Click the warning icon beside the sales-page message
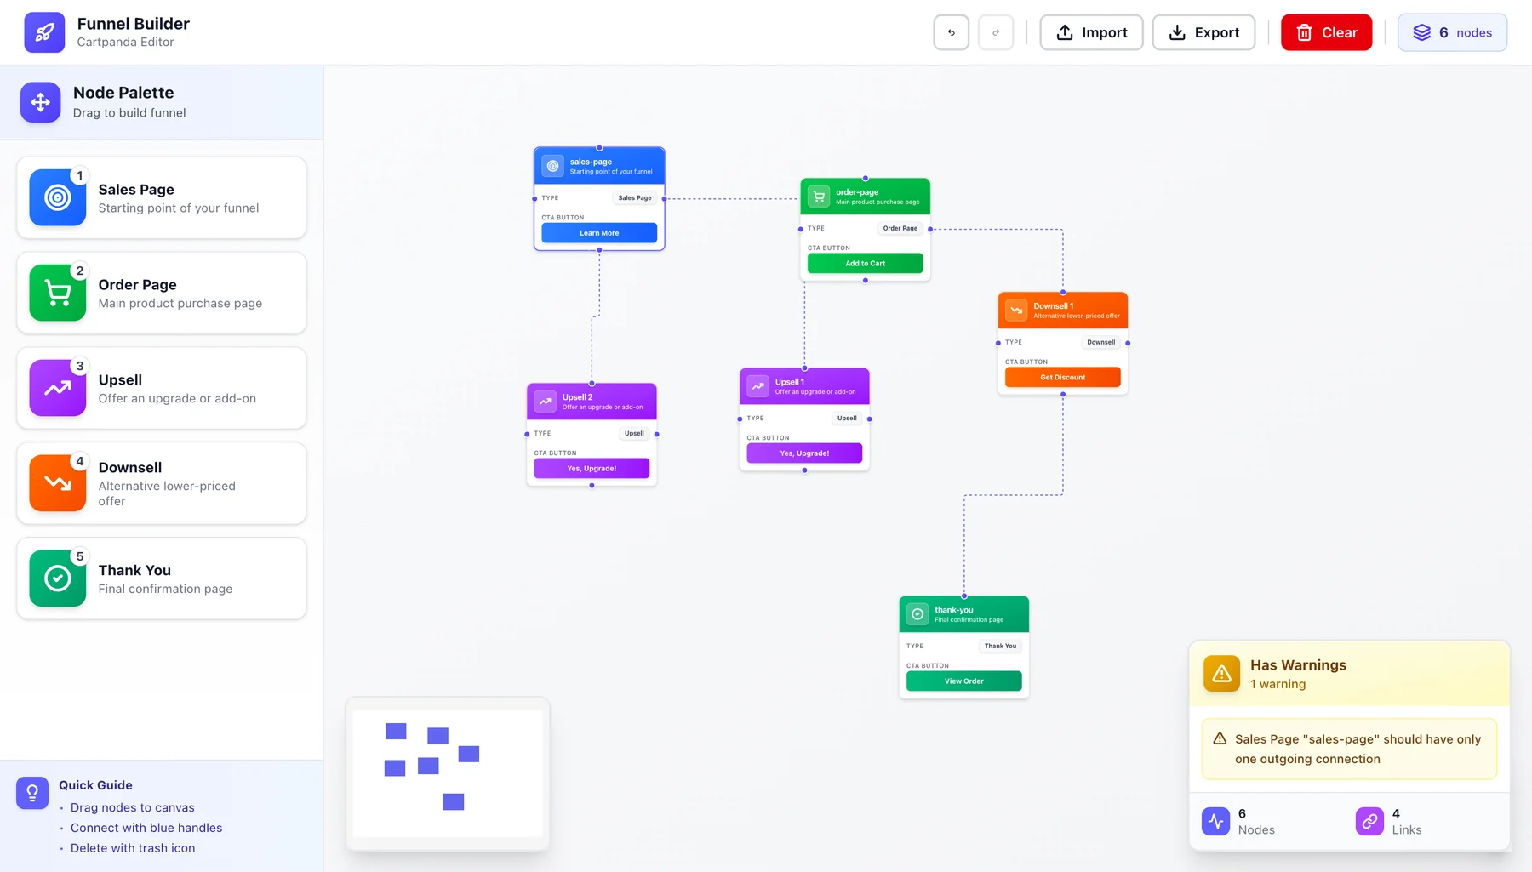1532x872 pixels. (1220, 738)
